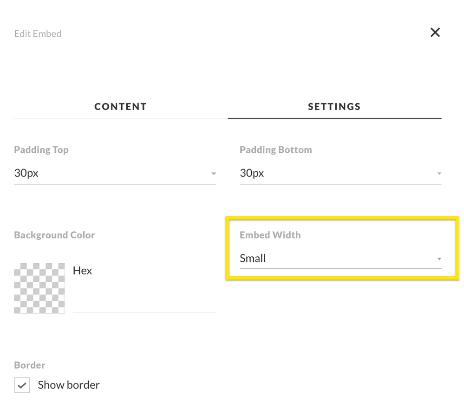Click the Show border label text

click(x=69, y=385)
